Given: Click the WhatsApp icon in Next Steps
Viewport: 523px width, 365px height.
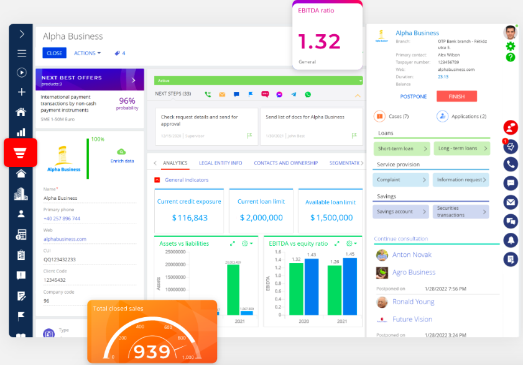Looking at the screenshot, I should pyautogui.click(x=308, y=94).
